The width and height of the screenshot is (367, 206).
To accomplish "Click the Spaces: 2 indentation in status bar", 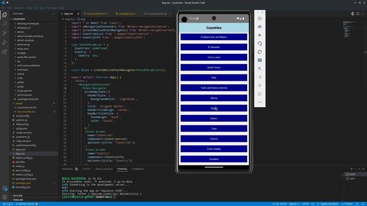I will (x=294, y=204).
